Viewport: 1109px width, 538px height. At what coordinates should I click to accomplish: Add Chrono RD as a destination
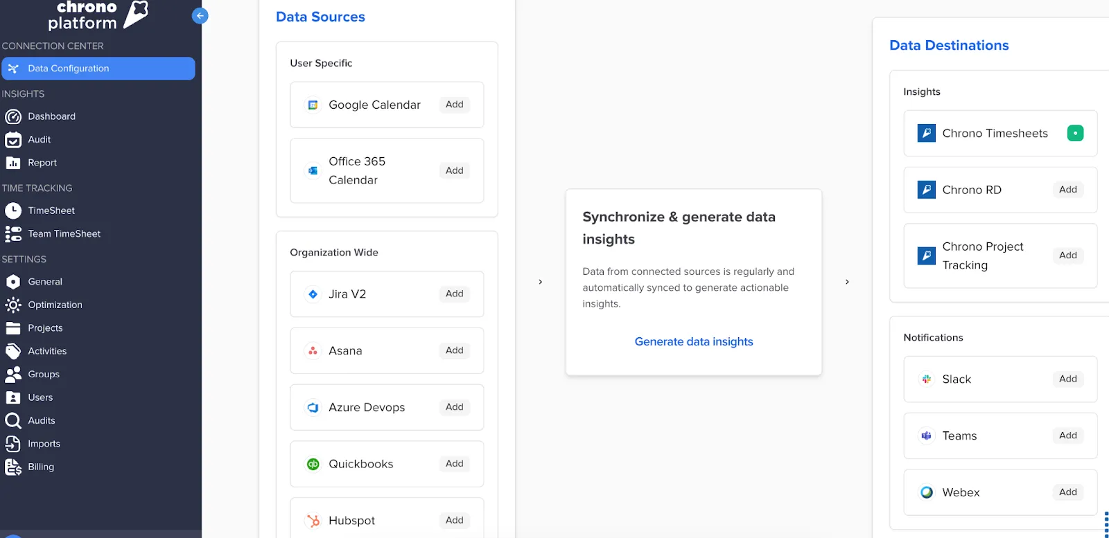pyautogui.click(x=1067, y=190)
